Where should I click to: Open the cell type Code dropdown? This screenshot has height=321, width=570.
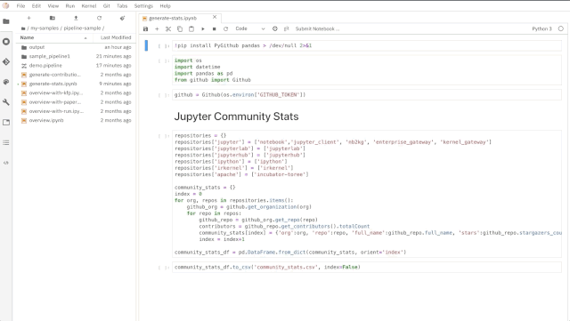[250, 28]
